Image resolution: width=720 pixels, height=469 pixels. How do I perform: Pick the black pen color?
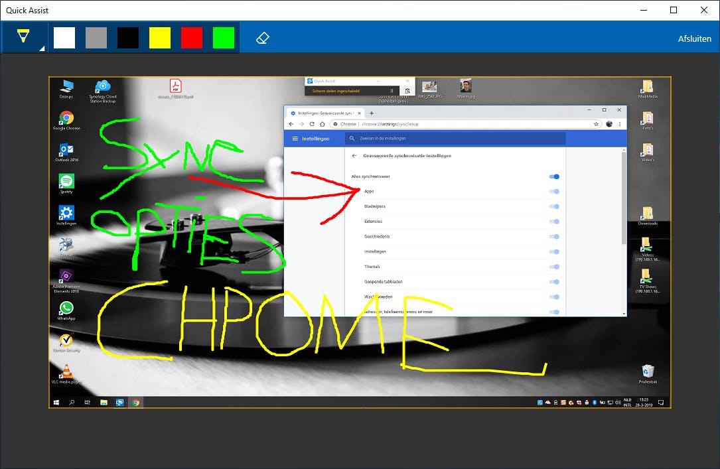128,38
